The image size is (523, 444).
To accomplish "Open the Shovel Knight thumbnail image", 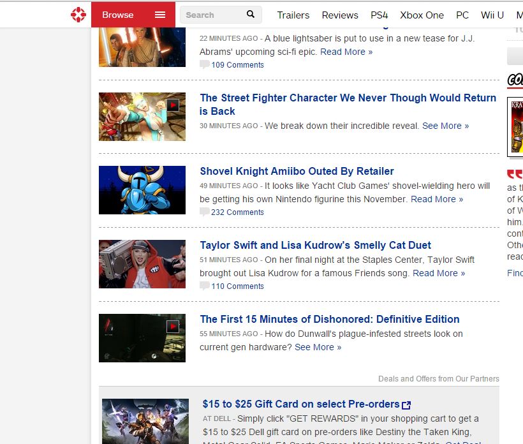I will pos(142,190).
